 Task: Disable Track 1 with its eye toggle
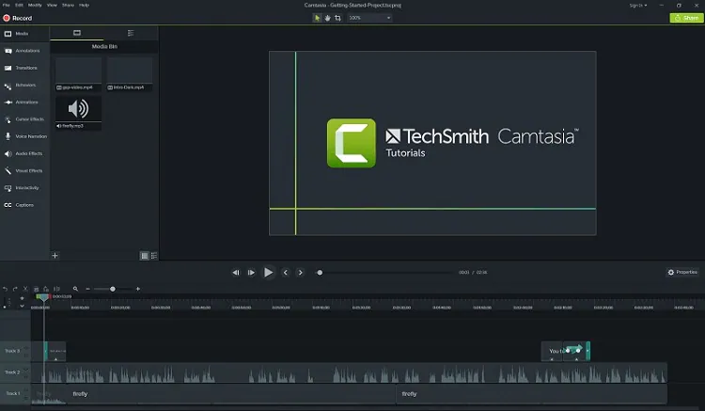(x=26, y=390)
